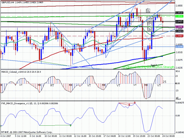Click the 24 Oct 08:00 time label
Image resolution: width=184 pixels, height=138 pixels.
[x=168, y=136]
